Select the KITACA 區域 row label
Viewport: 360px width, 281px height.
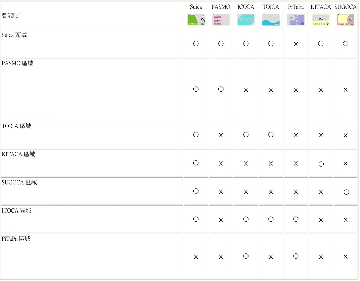pos(18,154)
